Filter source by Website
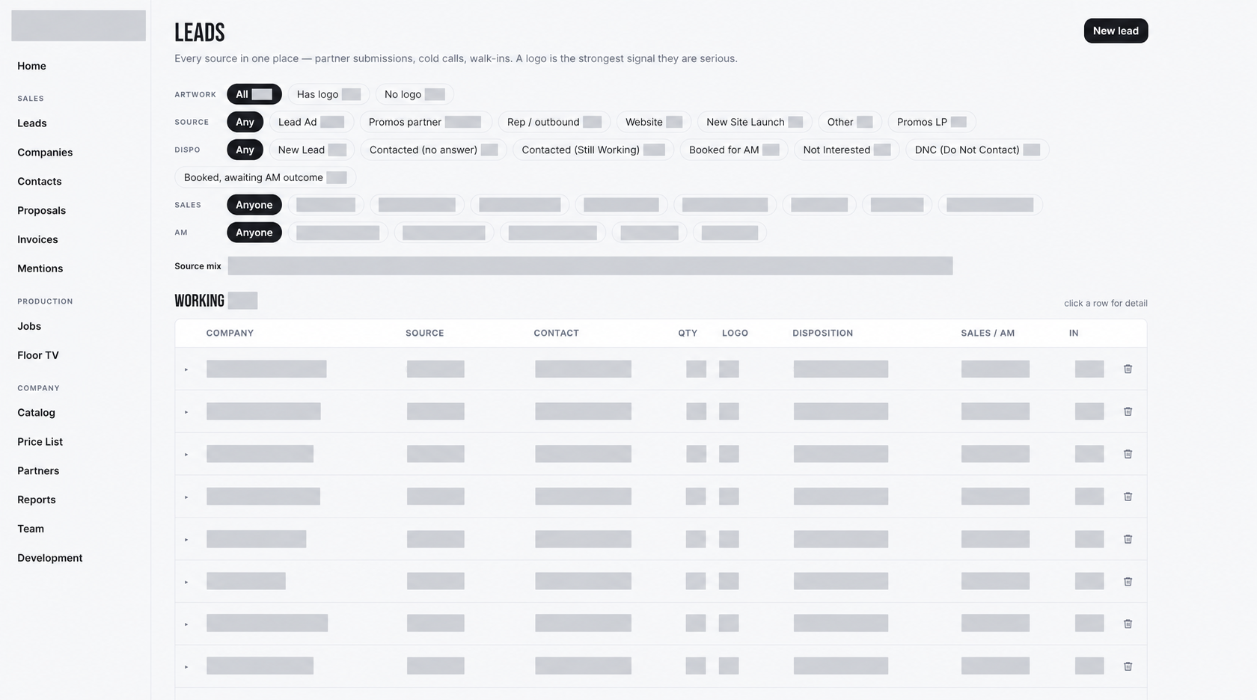 [x=654, y=122]
